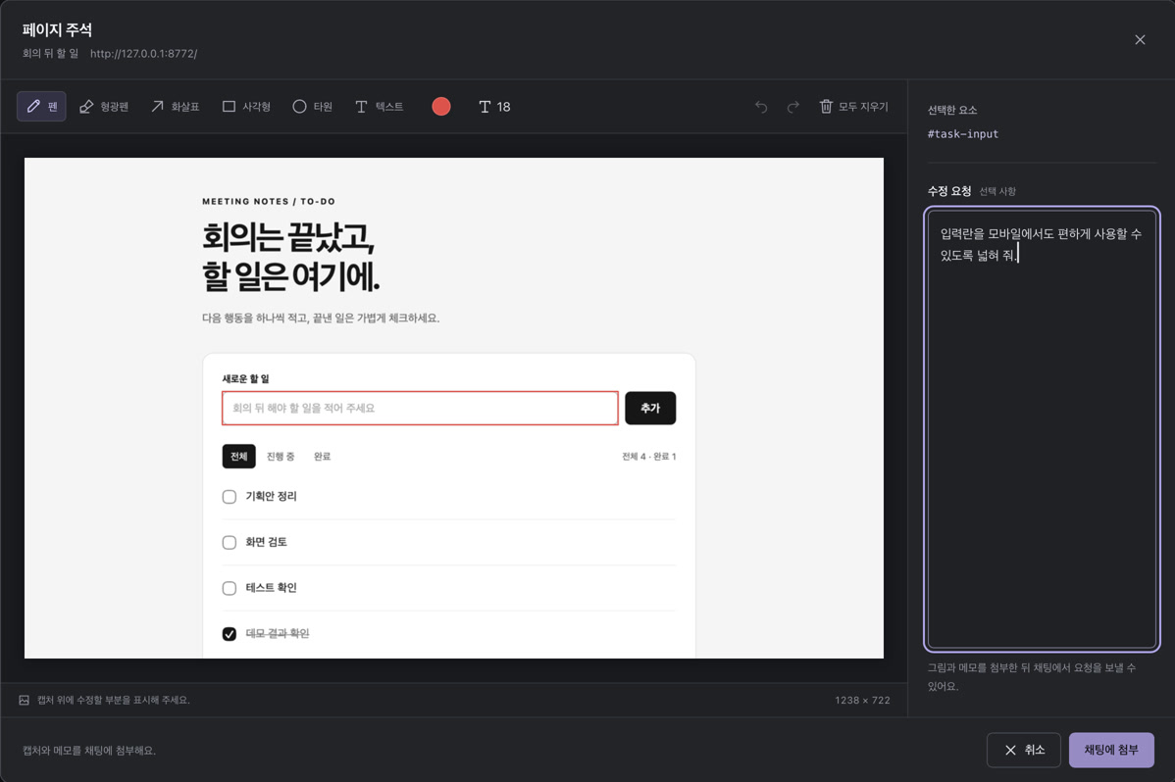1175x782 pixels.
Task: Select the 화살표 arrow tool
Action: [176, 107]
